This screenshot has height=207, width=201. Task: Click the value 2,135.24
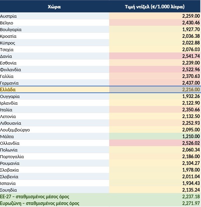point(191,190)
